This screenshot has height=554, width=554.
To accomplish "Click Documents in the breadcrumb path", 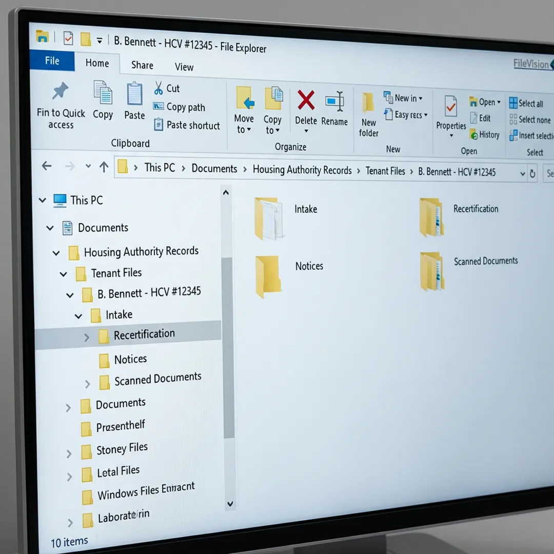I will [214, 169].
